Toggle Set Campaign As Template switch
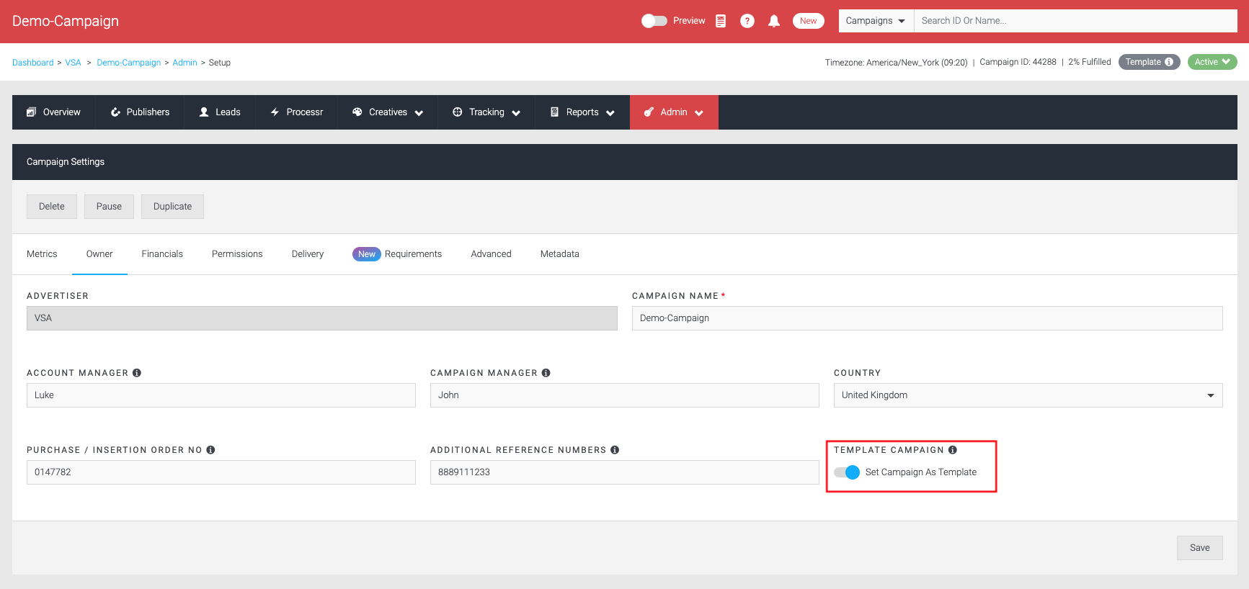This screenshot has height=589, width=1249. tap(847, 472)
